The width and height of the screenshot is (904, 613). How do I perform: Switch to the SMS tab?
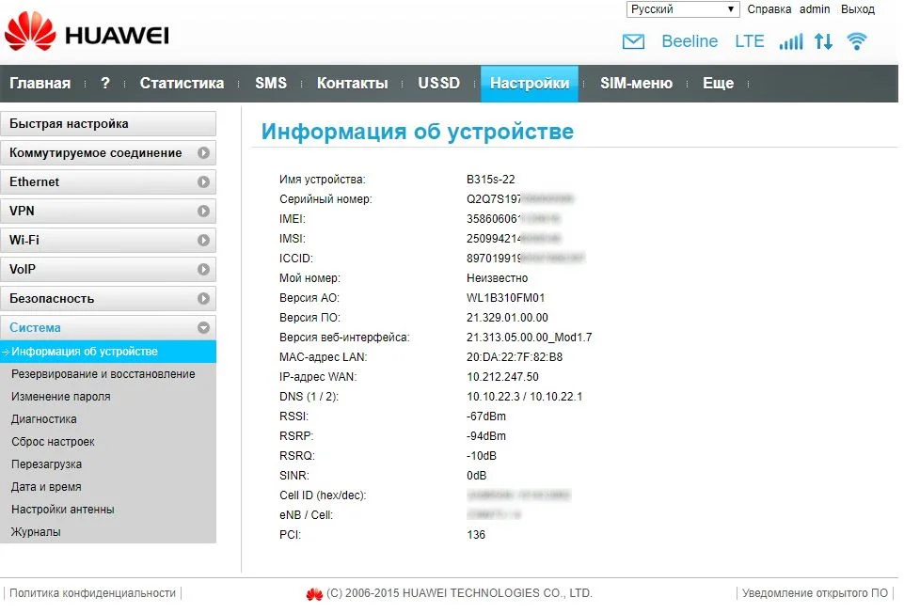[x=271, y=84]
